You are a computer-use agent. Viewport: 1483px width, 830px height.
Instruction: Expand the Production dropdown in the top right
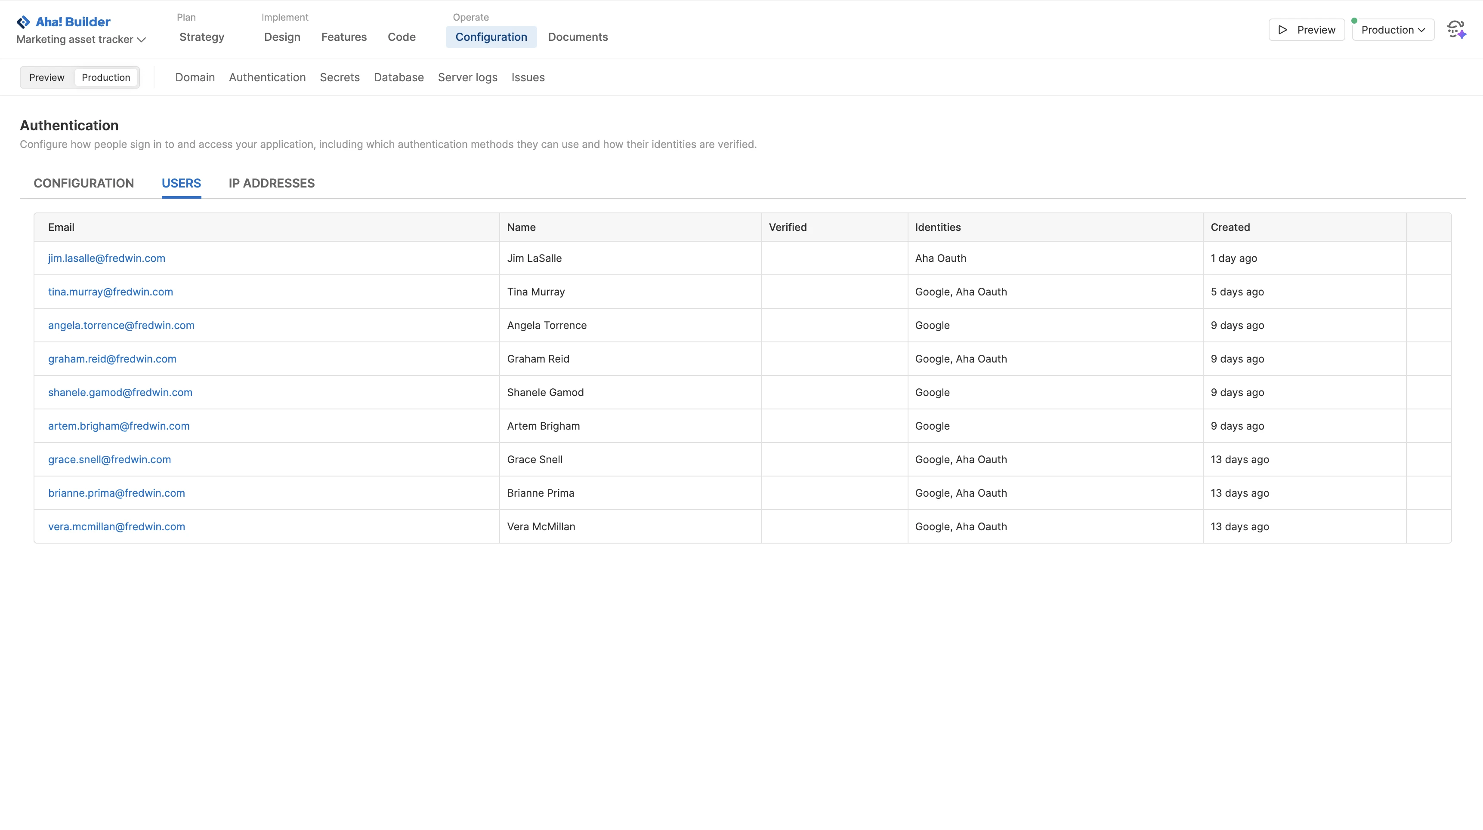point(1393,29)
